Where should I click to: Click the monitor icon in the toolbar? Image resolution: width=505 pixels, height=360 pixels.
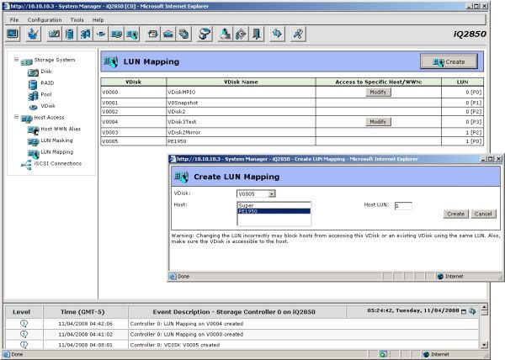point(13,34)
